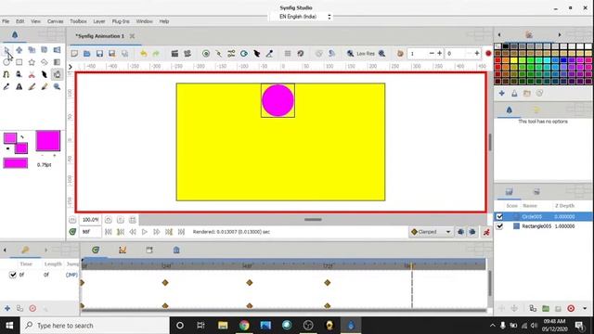594x334 pixels.
Task: Click the Save file toolbar icon
Action: pos(99,54)
